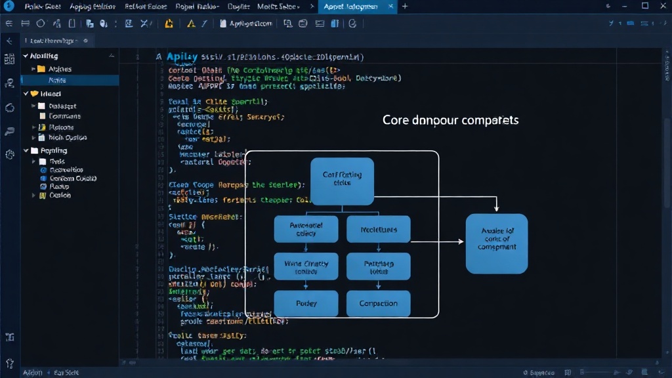Close the Appel lalogmen tab
This screenshot has height=378, width=672.
(x=391, y=7)
